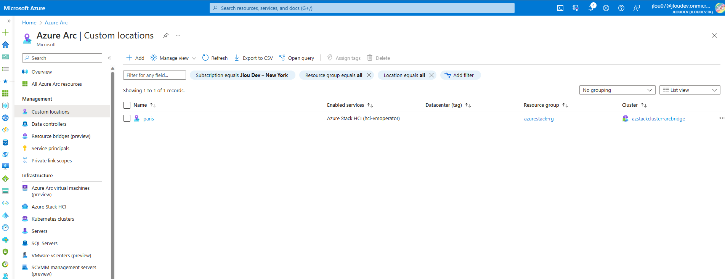The image size is (725, 279).
Task: Click Add filter button
Action: click(460, 75)
